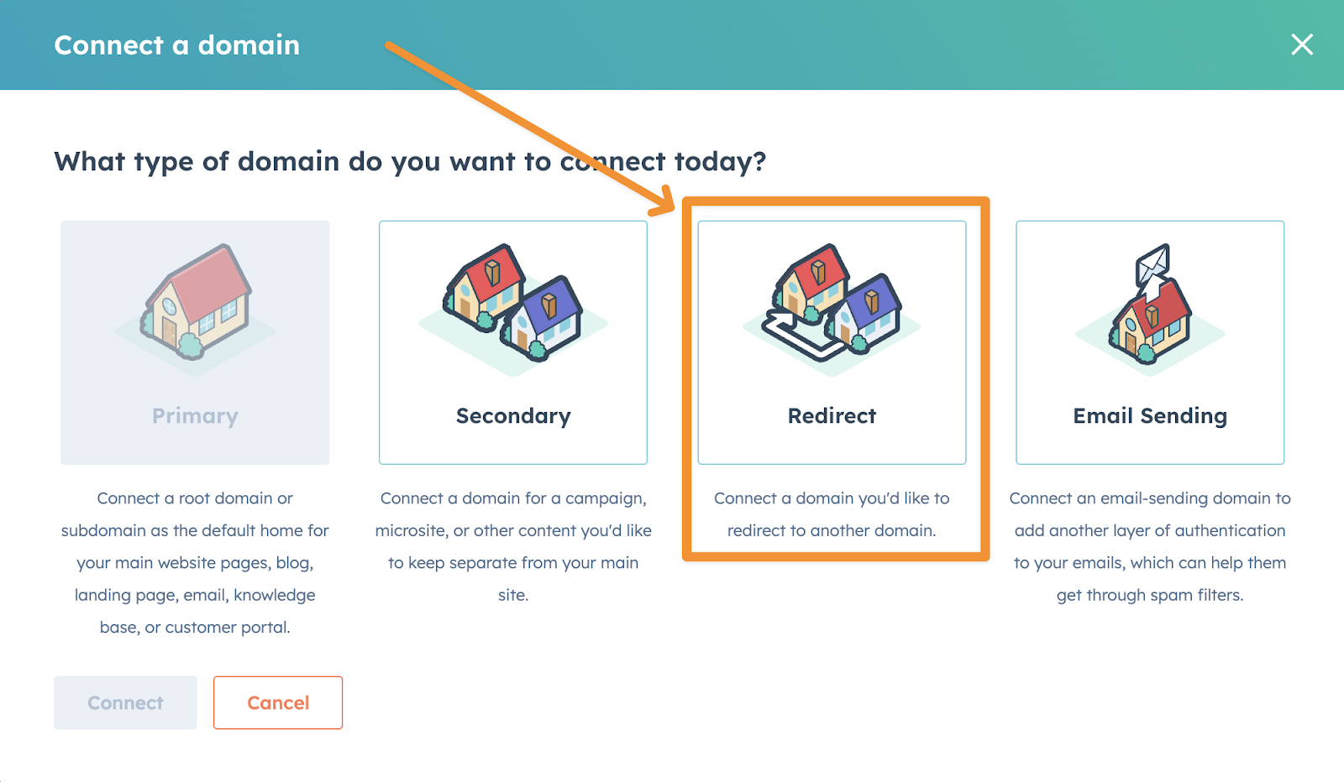Select the greyed-out Primary label
Screen dimensions: 1344x782
point(195,416)
